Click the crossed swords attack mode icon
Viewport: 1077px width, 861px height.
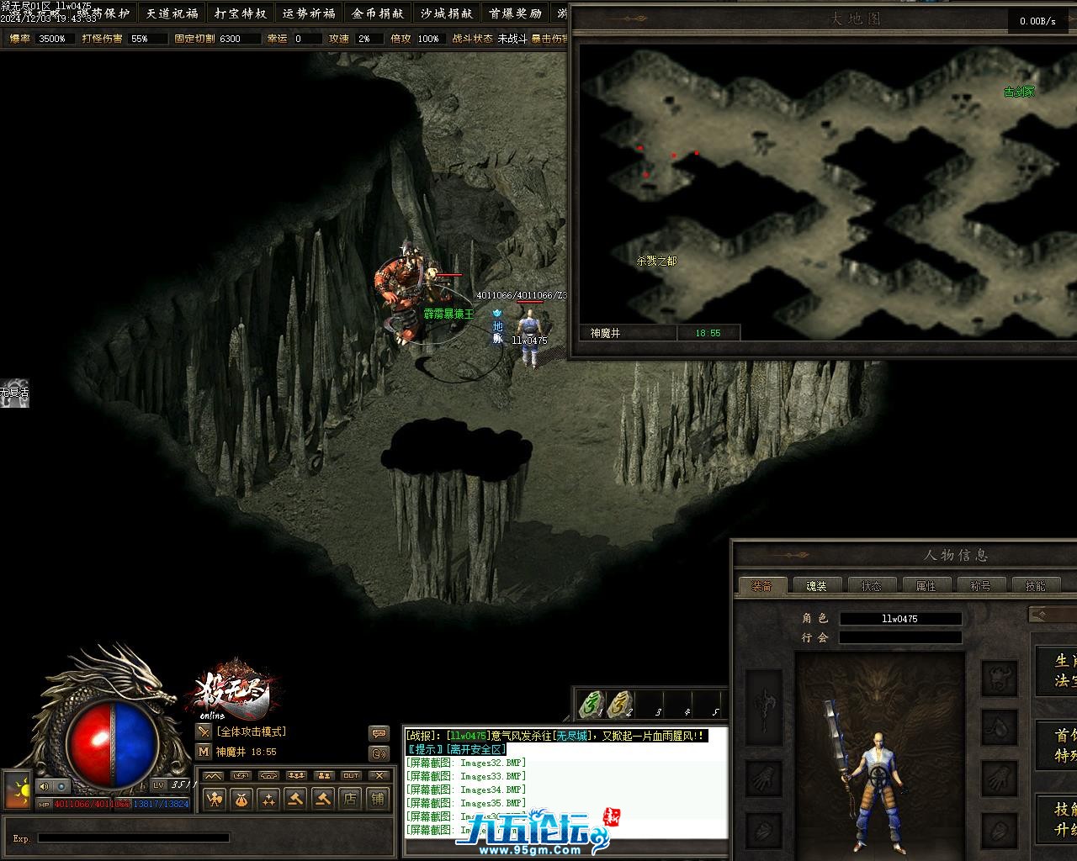click(x=204, y=732)
